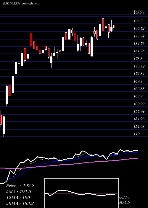Click the 50MA : 183.2 readout

click(x=20, y=203)
